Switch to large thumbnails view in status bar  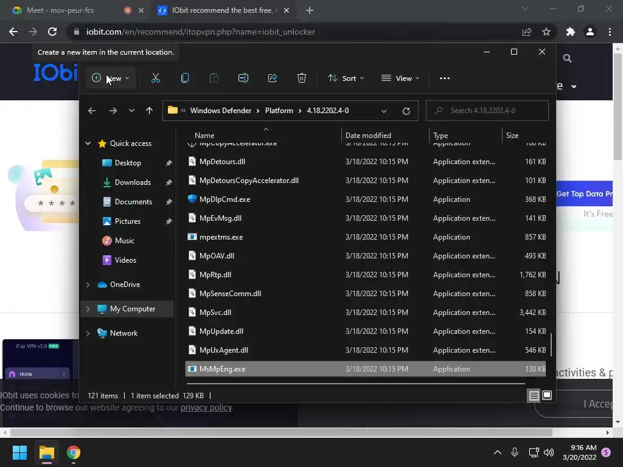click(x=547, y=395)
